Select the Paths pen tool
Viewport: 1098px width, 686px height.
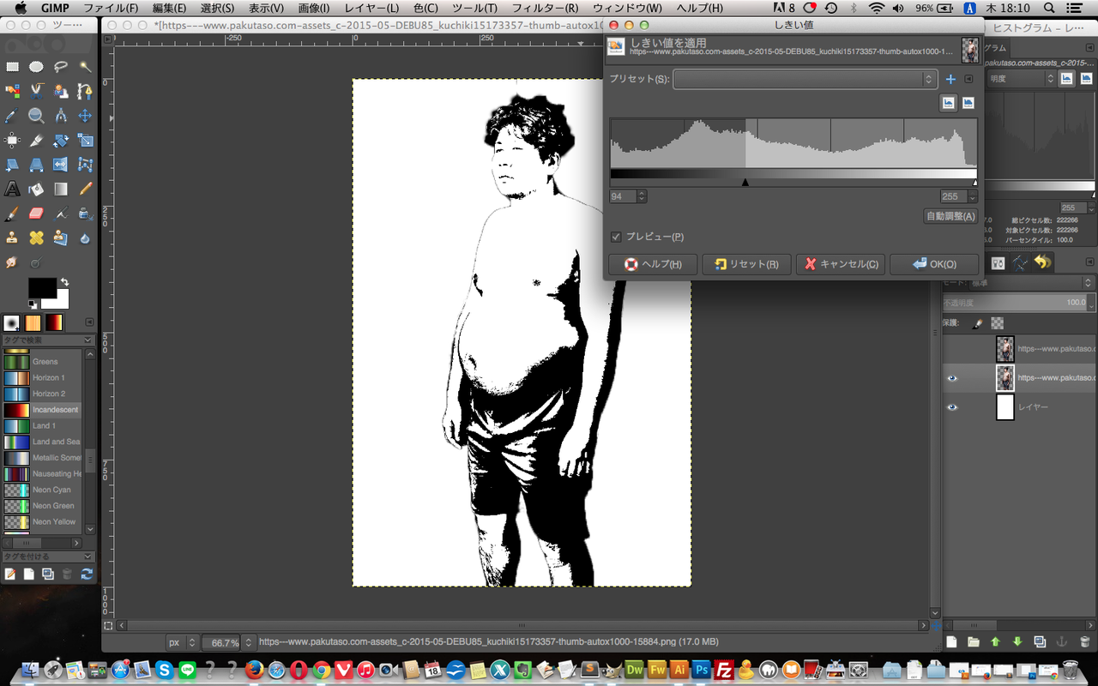point(85,90)
